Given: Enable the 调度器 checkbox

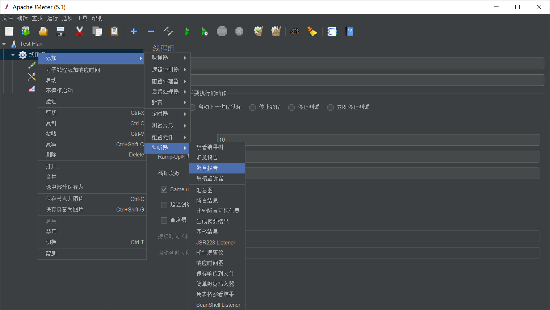Looking at the screenshot, I should [164, 220].
